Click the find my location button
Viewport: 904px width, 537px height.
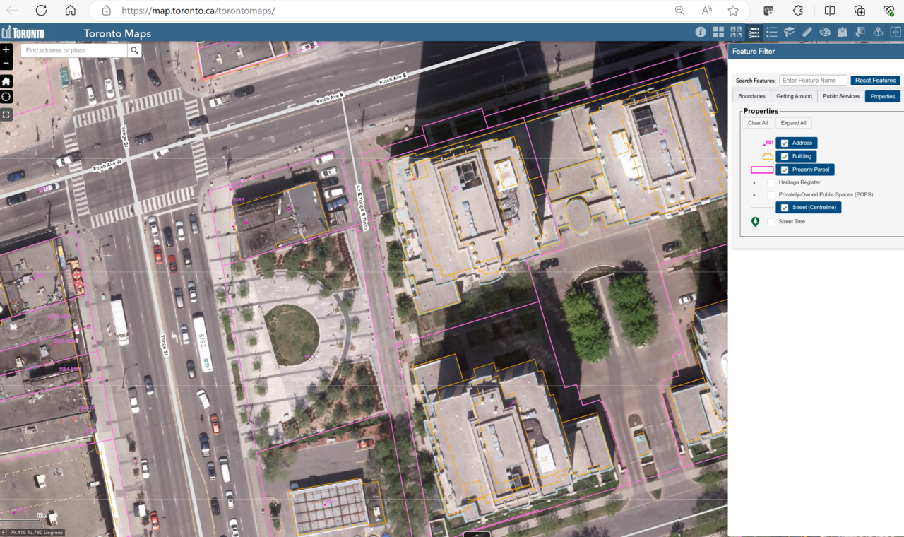[x=6, y=97]
